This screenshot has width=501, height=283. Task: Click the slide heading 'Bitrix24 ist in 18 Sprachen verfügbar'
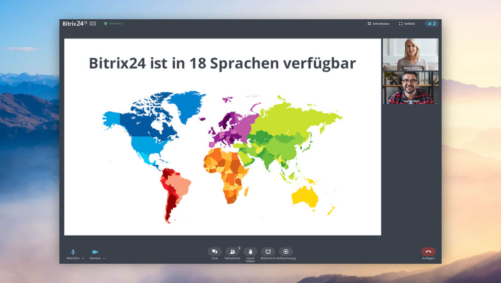[x=222, y=63]
